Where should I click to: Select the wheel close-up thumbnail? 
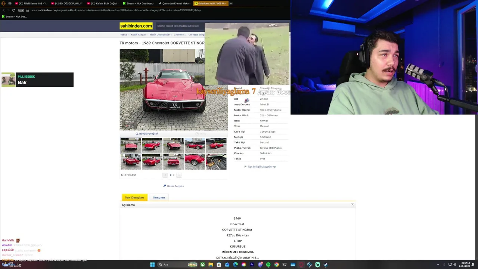click(x=195, y=162)
